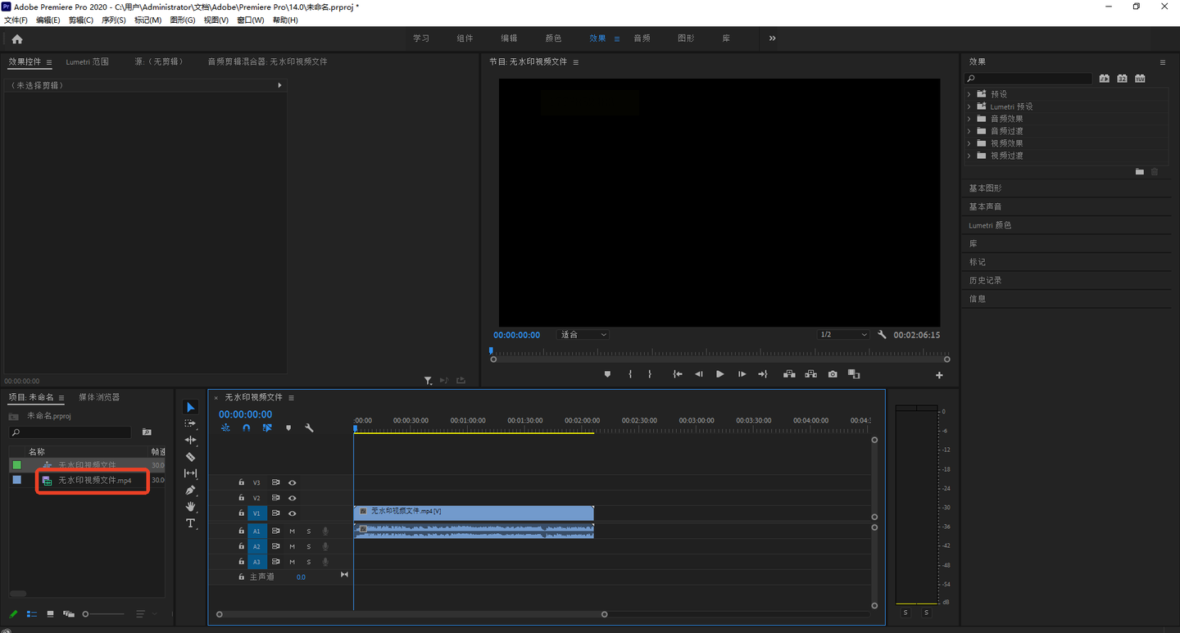Click the Comparison View icon
Image resolution: width=1180 pixels, height=633 pixels.
coord(854,374)
